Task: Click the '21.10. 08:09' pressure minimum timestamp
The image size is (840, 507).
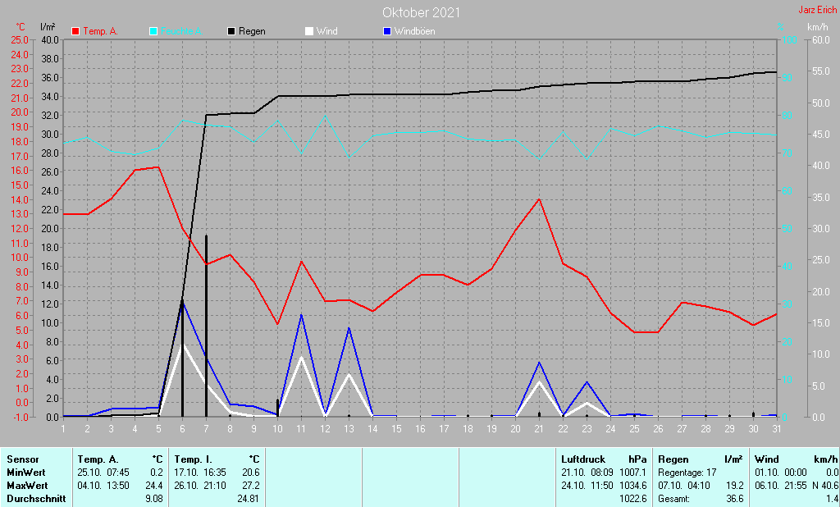Action: tap(587, 473)
